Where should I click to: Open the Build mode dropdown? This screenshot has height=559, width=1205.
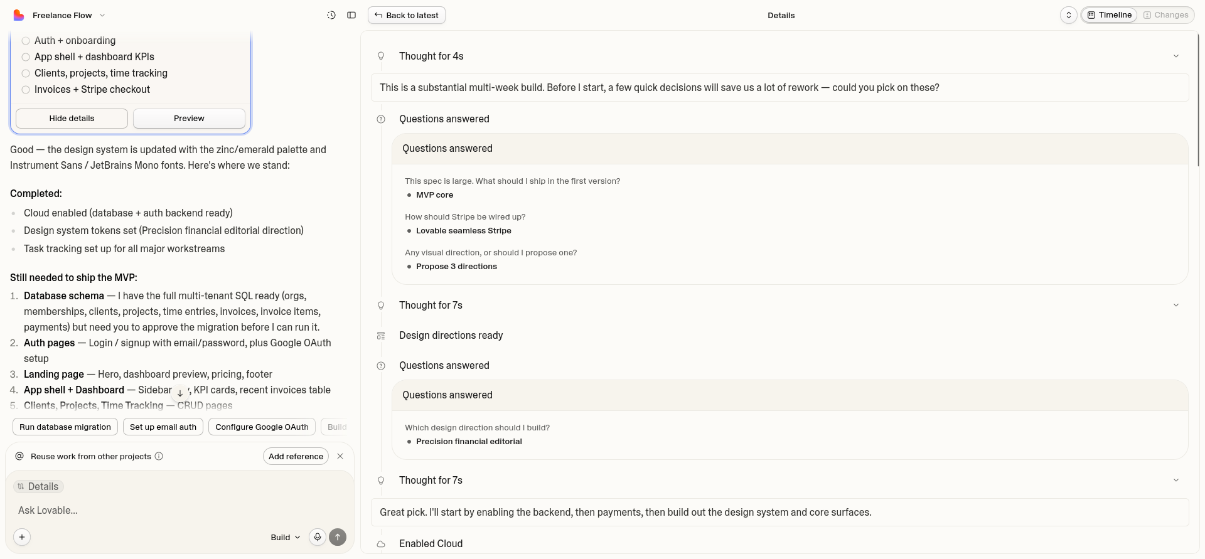(286, 538)
